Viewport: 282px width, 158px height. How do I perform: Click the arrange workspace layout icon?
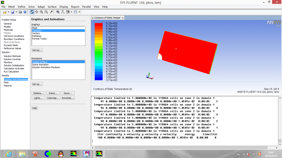pyautogui.click(x=68, y=12)
